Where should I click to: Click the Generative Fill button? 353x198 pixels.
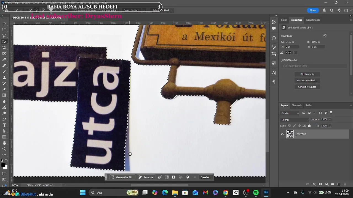[x=122, y=177]
